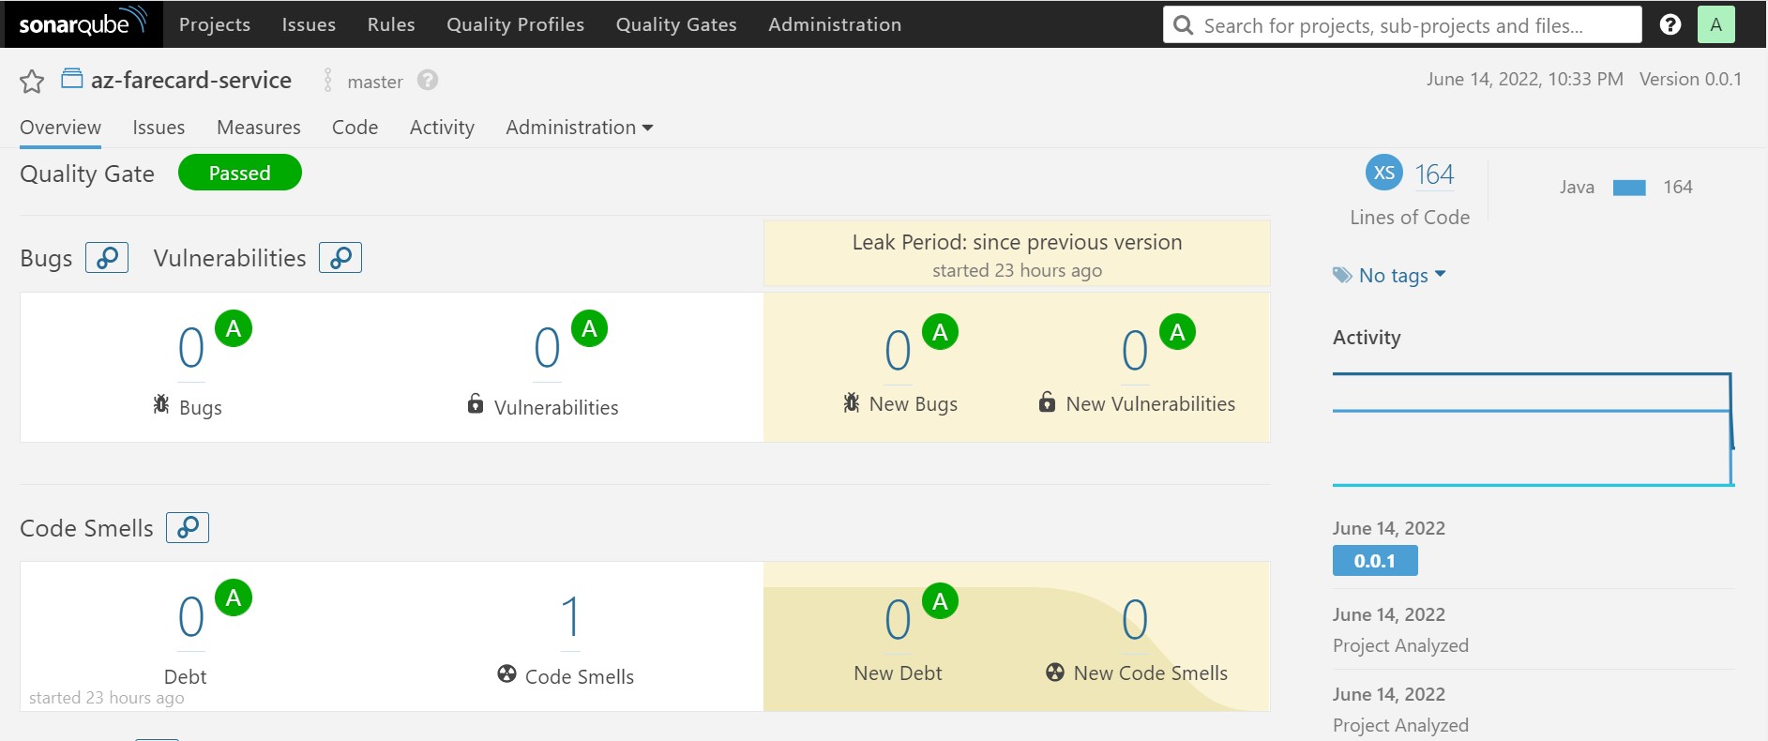Click the New Bugs rating A badge
This screenshot has width=1768, height=741.
point(940,331)
